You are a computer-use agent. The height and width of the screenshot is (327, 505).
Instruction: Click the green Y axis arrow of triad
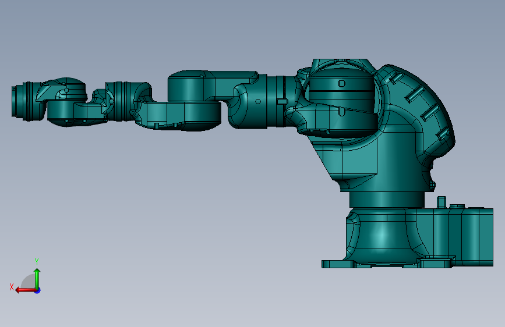[37, 279]
